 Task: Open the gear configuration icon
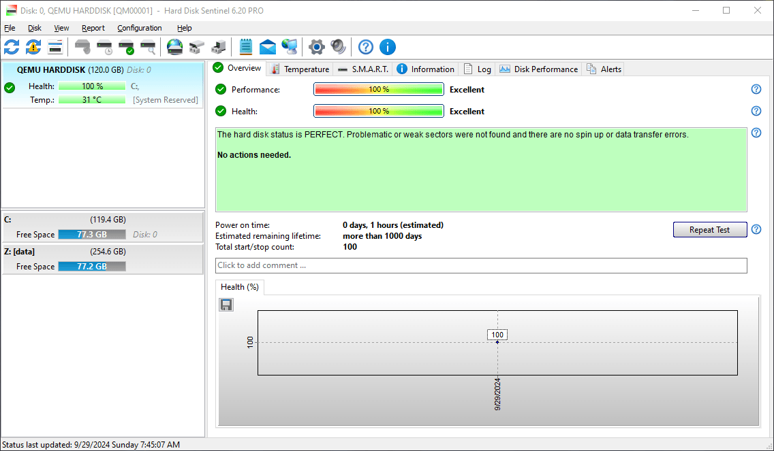click(x=317, y=47)
